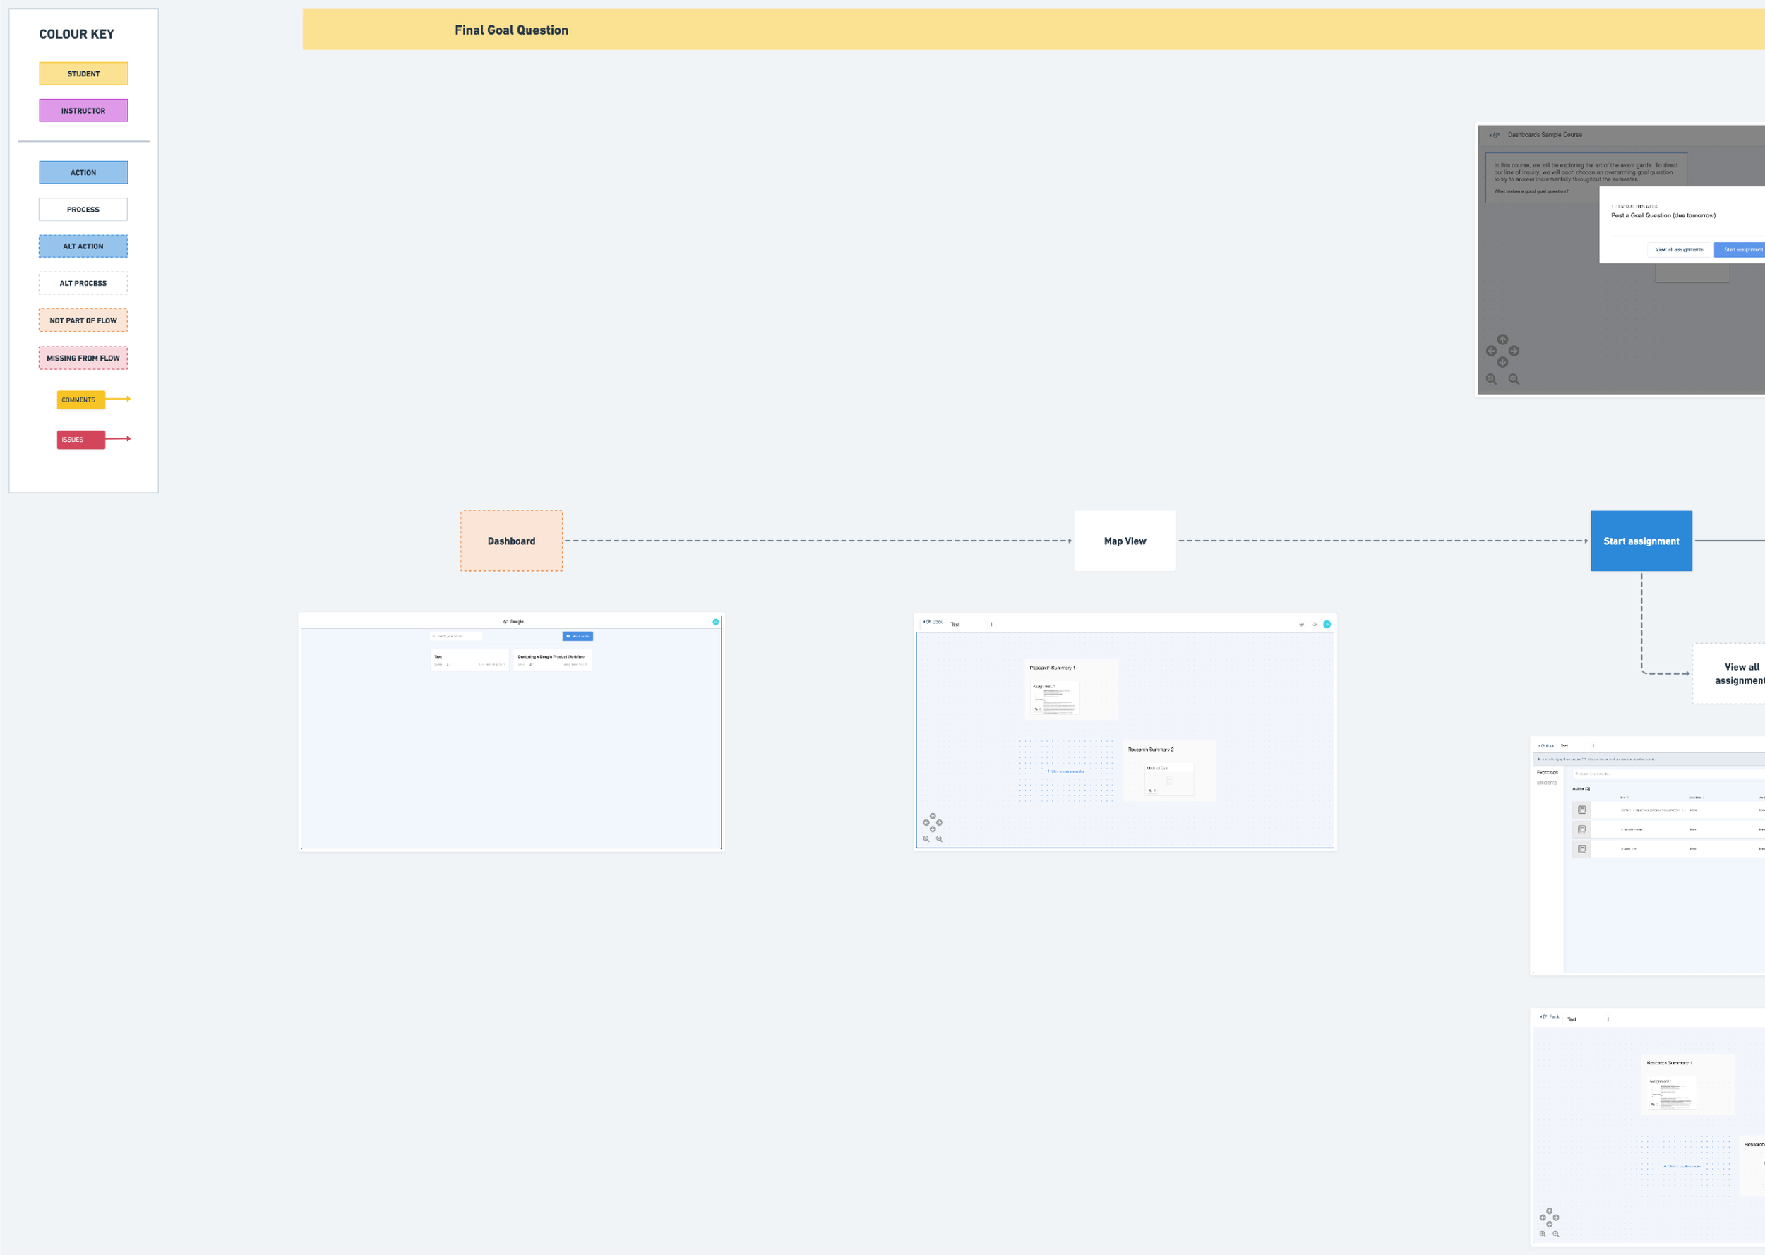Click the purple INSTRUCTOR colour key swatch

click(x=83, y=111)
